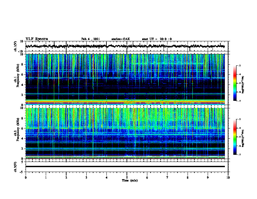Click time axis tick label "10" at right end
The image size is (257, 199).
(228, 178)
